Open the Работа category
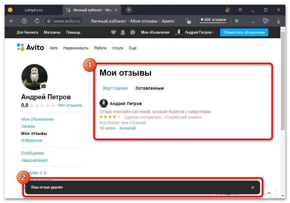The height and width of the screenshot is (203, 290). (x=100, y=48)
